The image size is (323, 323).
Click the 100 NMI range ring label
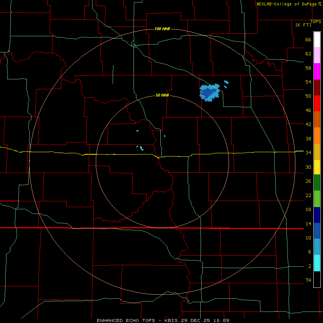click(162, 29)
